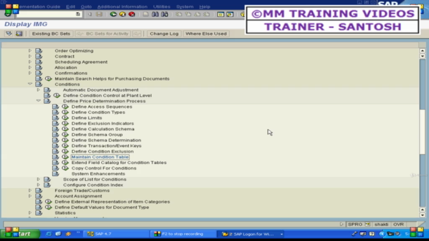
Task: Expand the Allocation node
Action: (x=30, y=68)
